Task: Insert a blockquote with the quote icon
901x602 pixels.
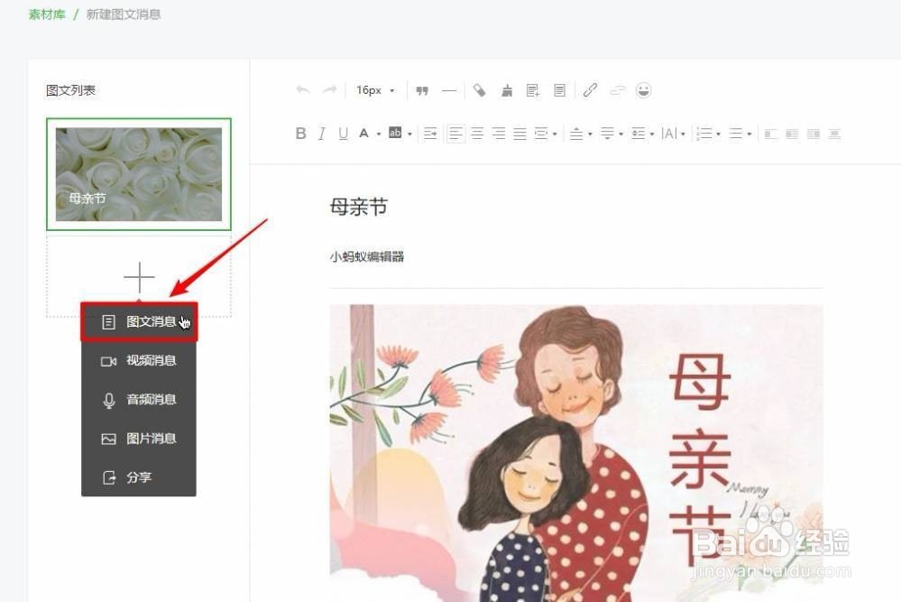Action: click(422, 90)
